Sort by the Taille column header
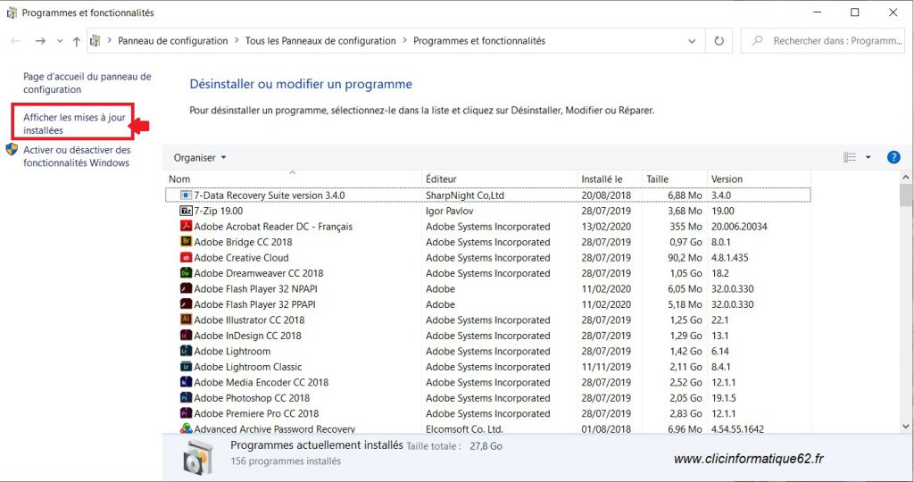This screenshot has height=482, width=914. tap(674, 179)
